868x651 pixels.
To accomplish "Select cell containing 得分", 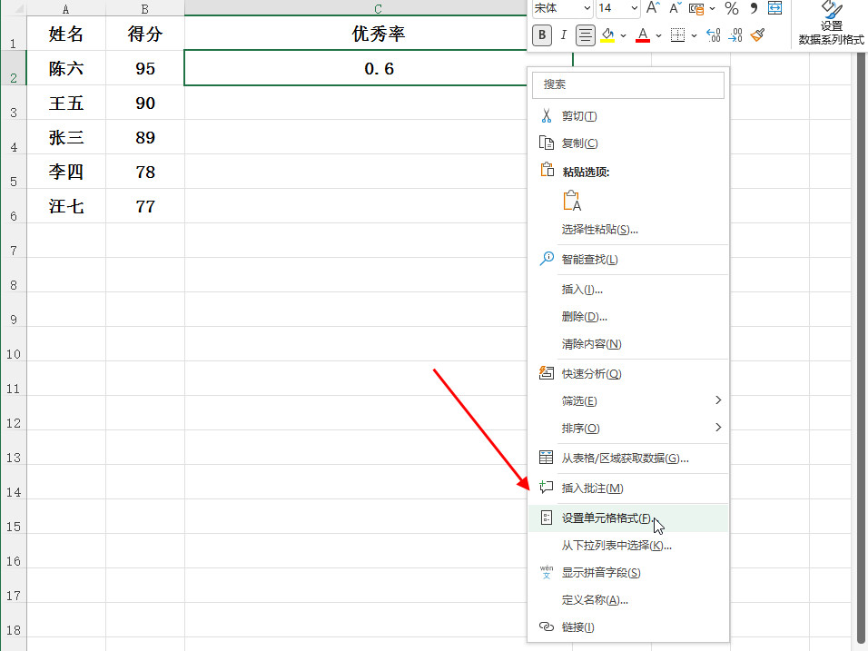I will pos(145,34).
